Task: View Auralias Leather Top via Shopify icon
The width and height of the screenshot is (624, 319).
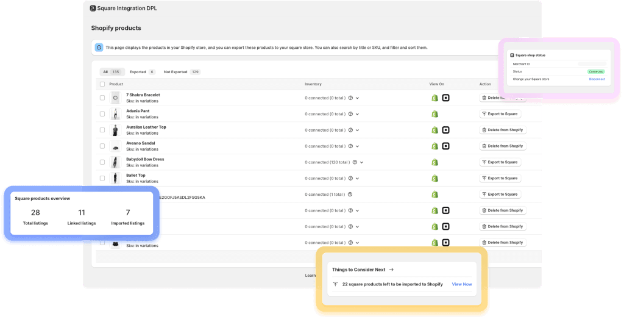Action: click(435, 131)
